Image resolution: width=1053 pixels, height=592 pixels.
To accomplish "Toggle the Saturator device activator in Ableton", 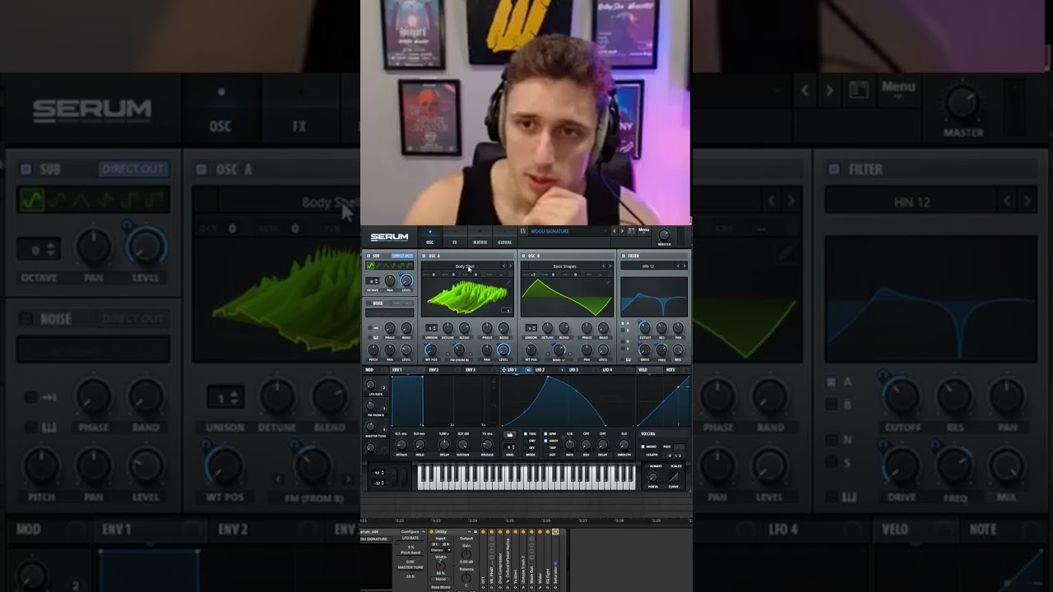I will pyautogui.click(x=555, y=532).
